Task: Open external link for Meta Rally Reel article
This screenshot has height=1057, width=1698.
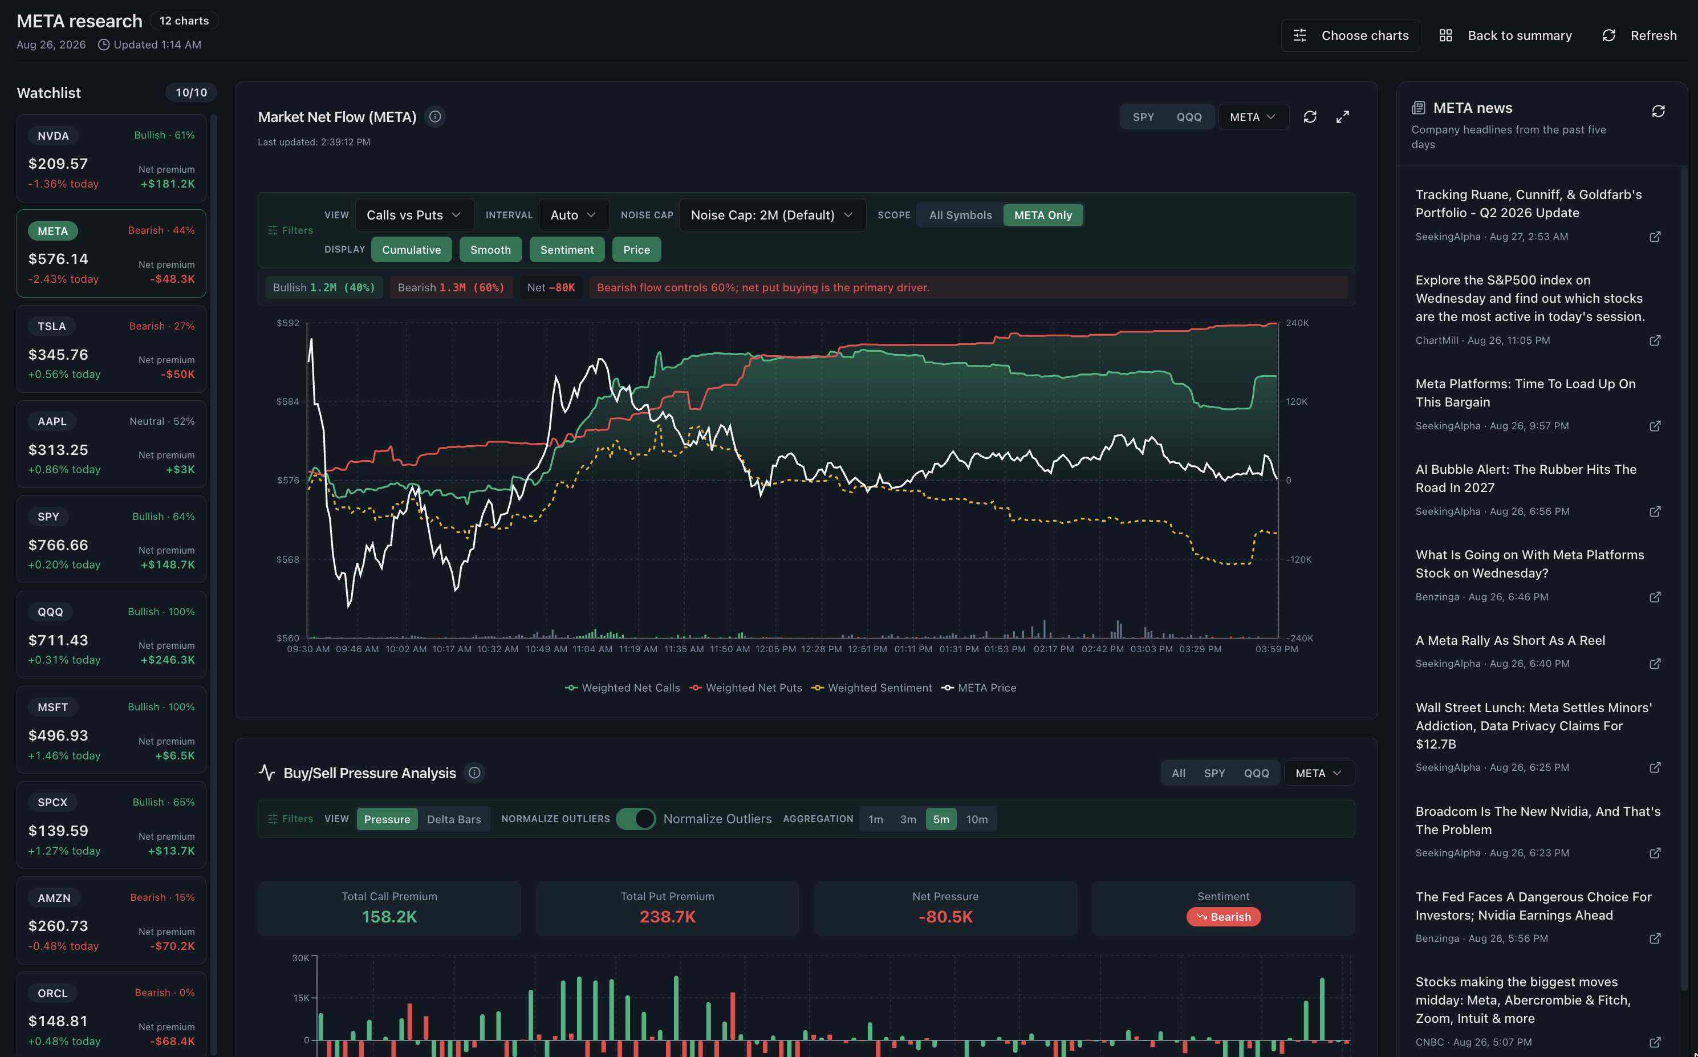Action: coord(1655,664)
